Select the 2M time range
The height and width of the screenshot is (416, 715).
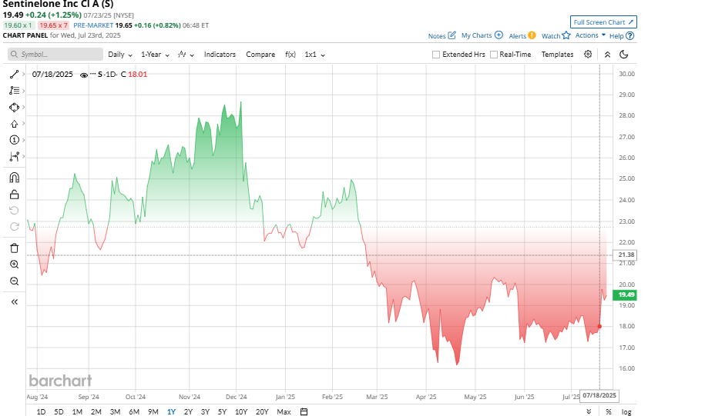pyautogui.click(x=96, y=411)
